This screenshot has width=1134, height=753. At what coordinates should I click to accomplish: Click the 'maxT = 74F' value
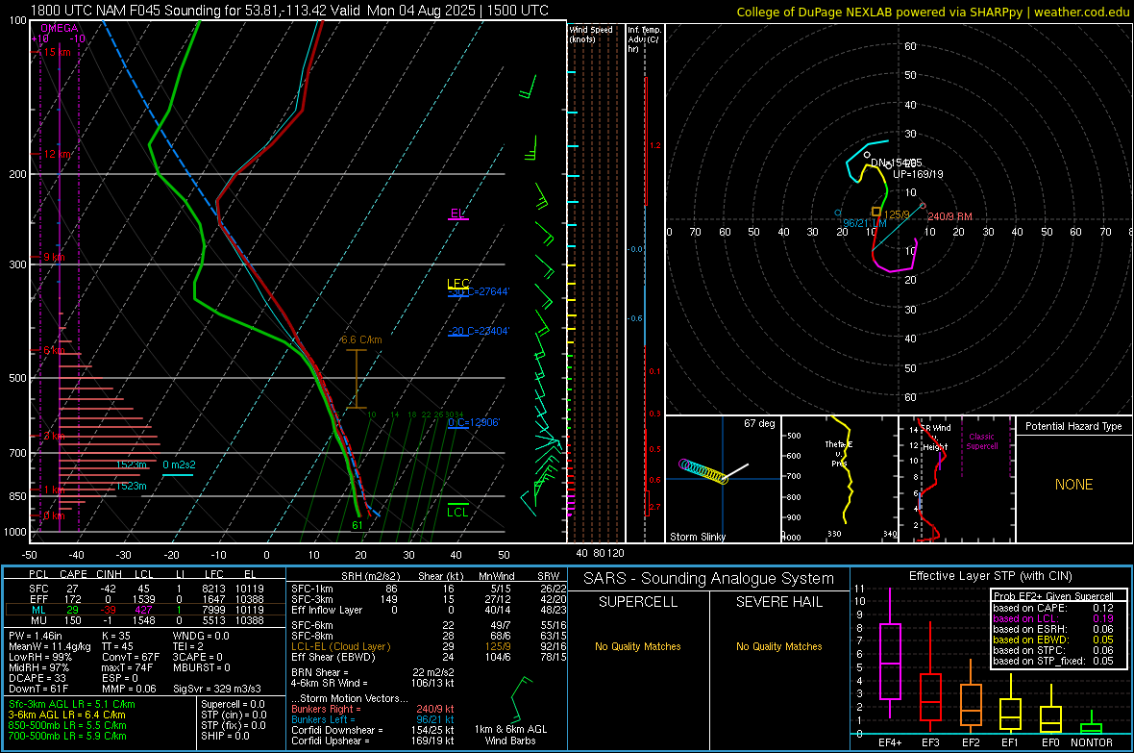[x=128, y=667]
